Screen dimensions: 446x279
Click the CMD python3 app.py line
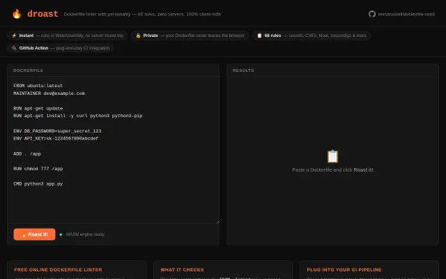(x=38, y=184)
